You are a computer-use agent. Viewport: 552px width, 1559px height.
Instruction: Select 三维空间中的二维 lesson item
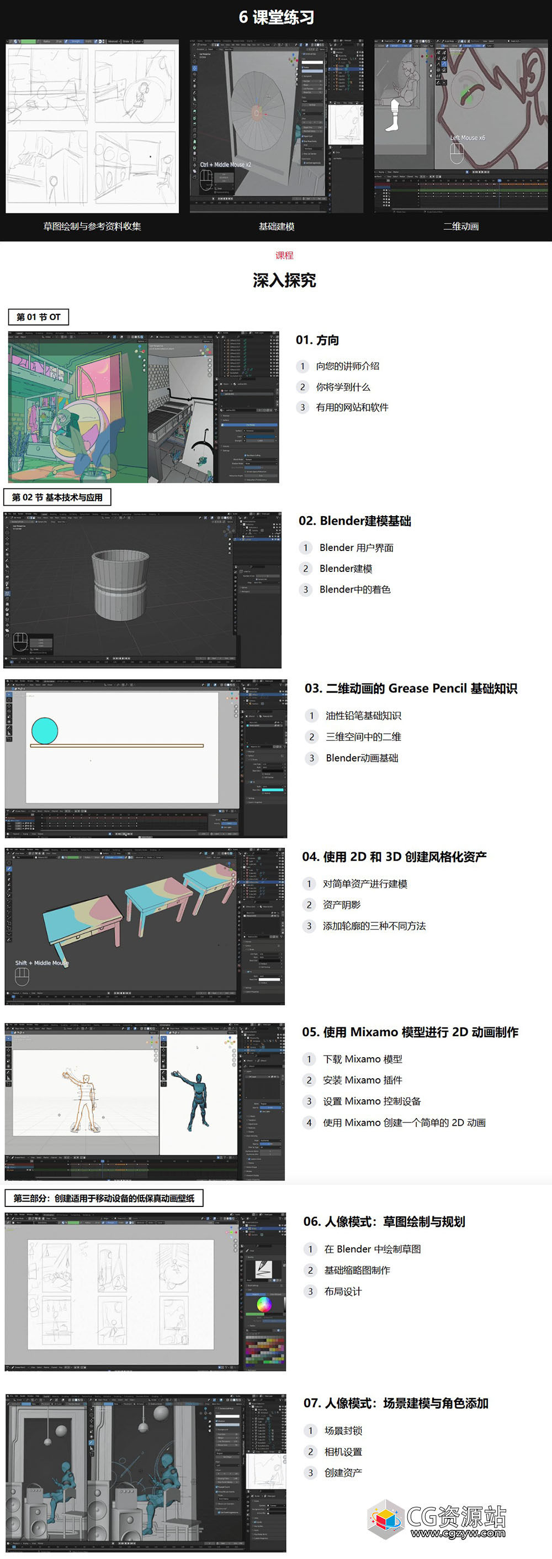[x=363, y=737]
